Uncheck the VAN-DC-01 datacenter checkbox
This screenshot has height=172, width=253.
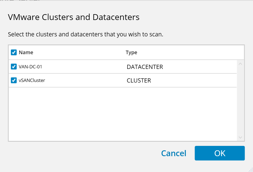tap(14, 66)
